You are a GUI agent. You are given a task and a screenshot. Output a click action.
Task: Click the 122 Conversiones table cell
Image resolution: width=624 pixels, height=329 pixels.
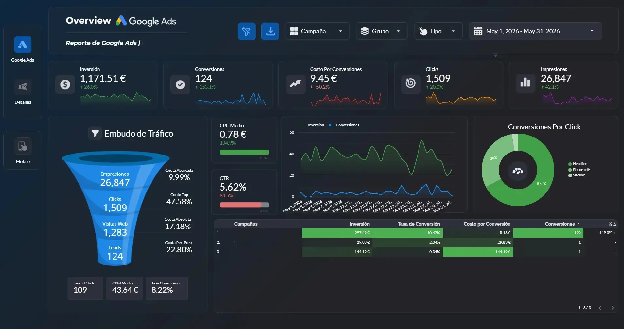click(x=548, y=233)
